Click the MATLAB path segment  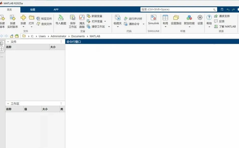95,36
